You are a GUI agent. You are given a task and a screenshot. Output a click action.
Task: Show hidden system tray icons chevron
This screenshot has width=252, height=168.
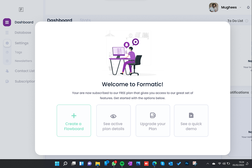pos(208,164)
